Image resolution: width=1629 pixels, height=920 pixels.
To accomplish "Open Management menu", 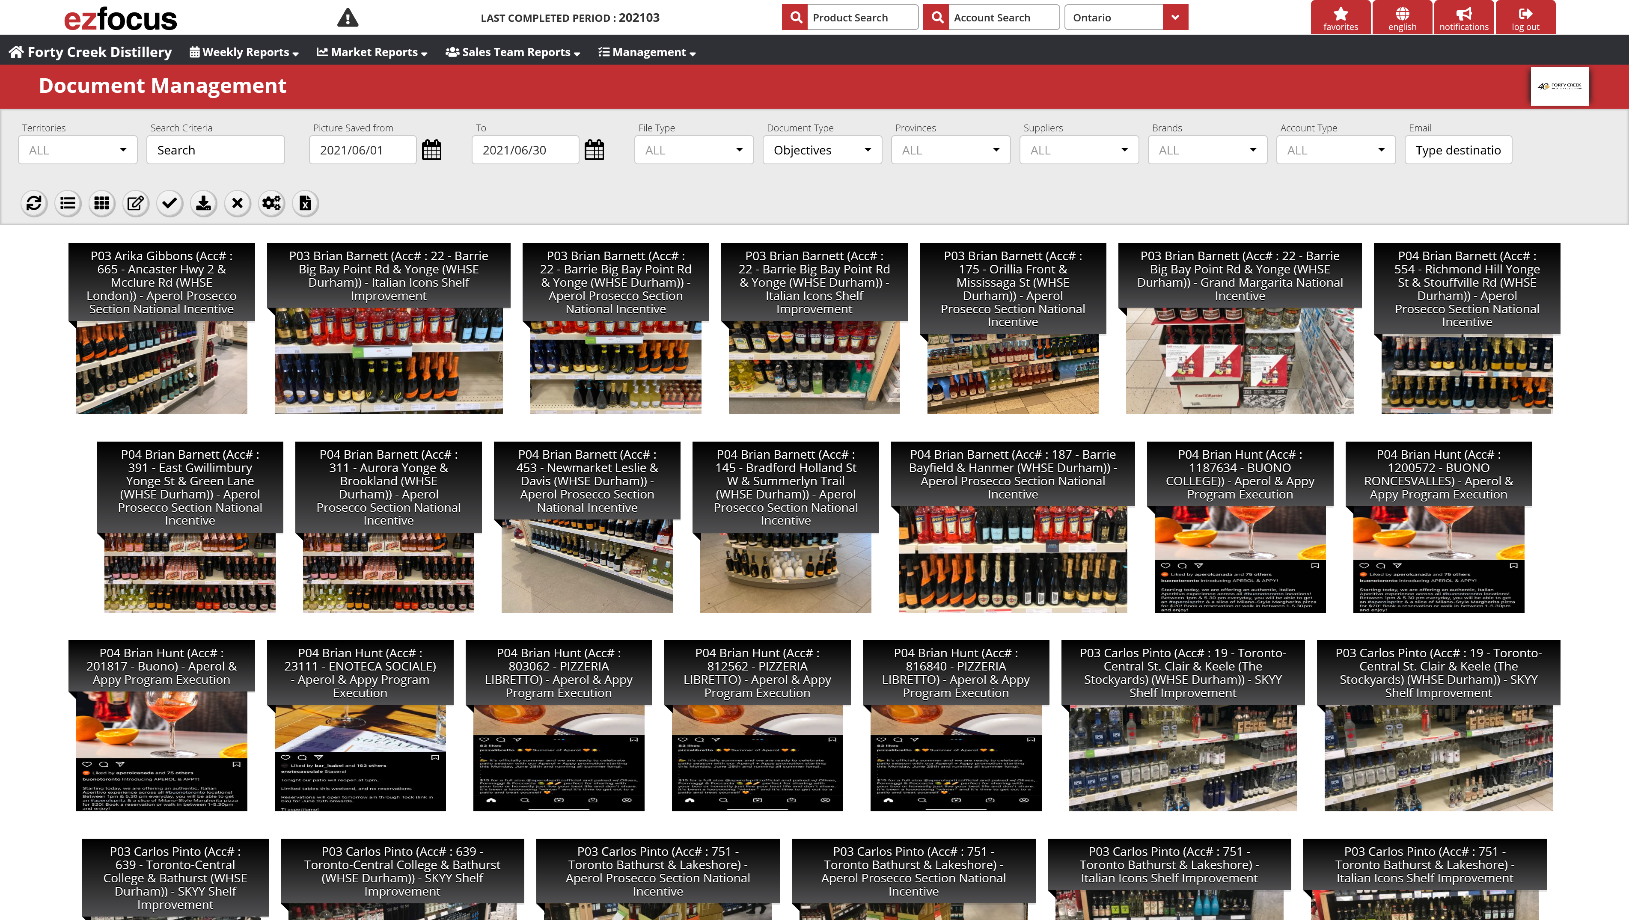I will [647, 52].
